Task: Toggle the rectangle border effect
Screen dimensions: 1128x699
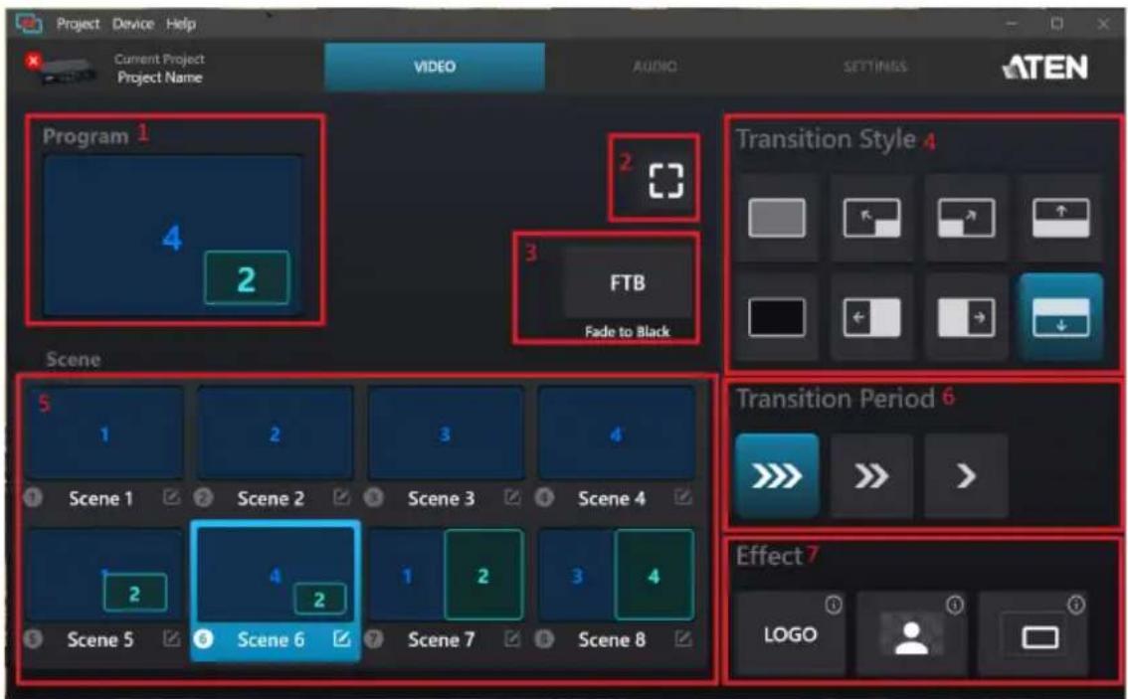Action: [1033, 634]
